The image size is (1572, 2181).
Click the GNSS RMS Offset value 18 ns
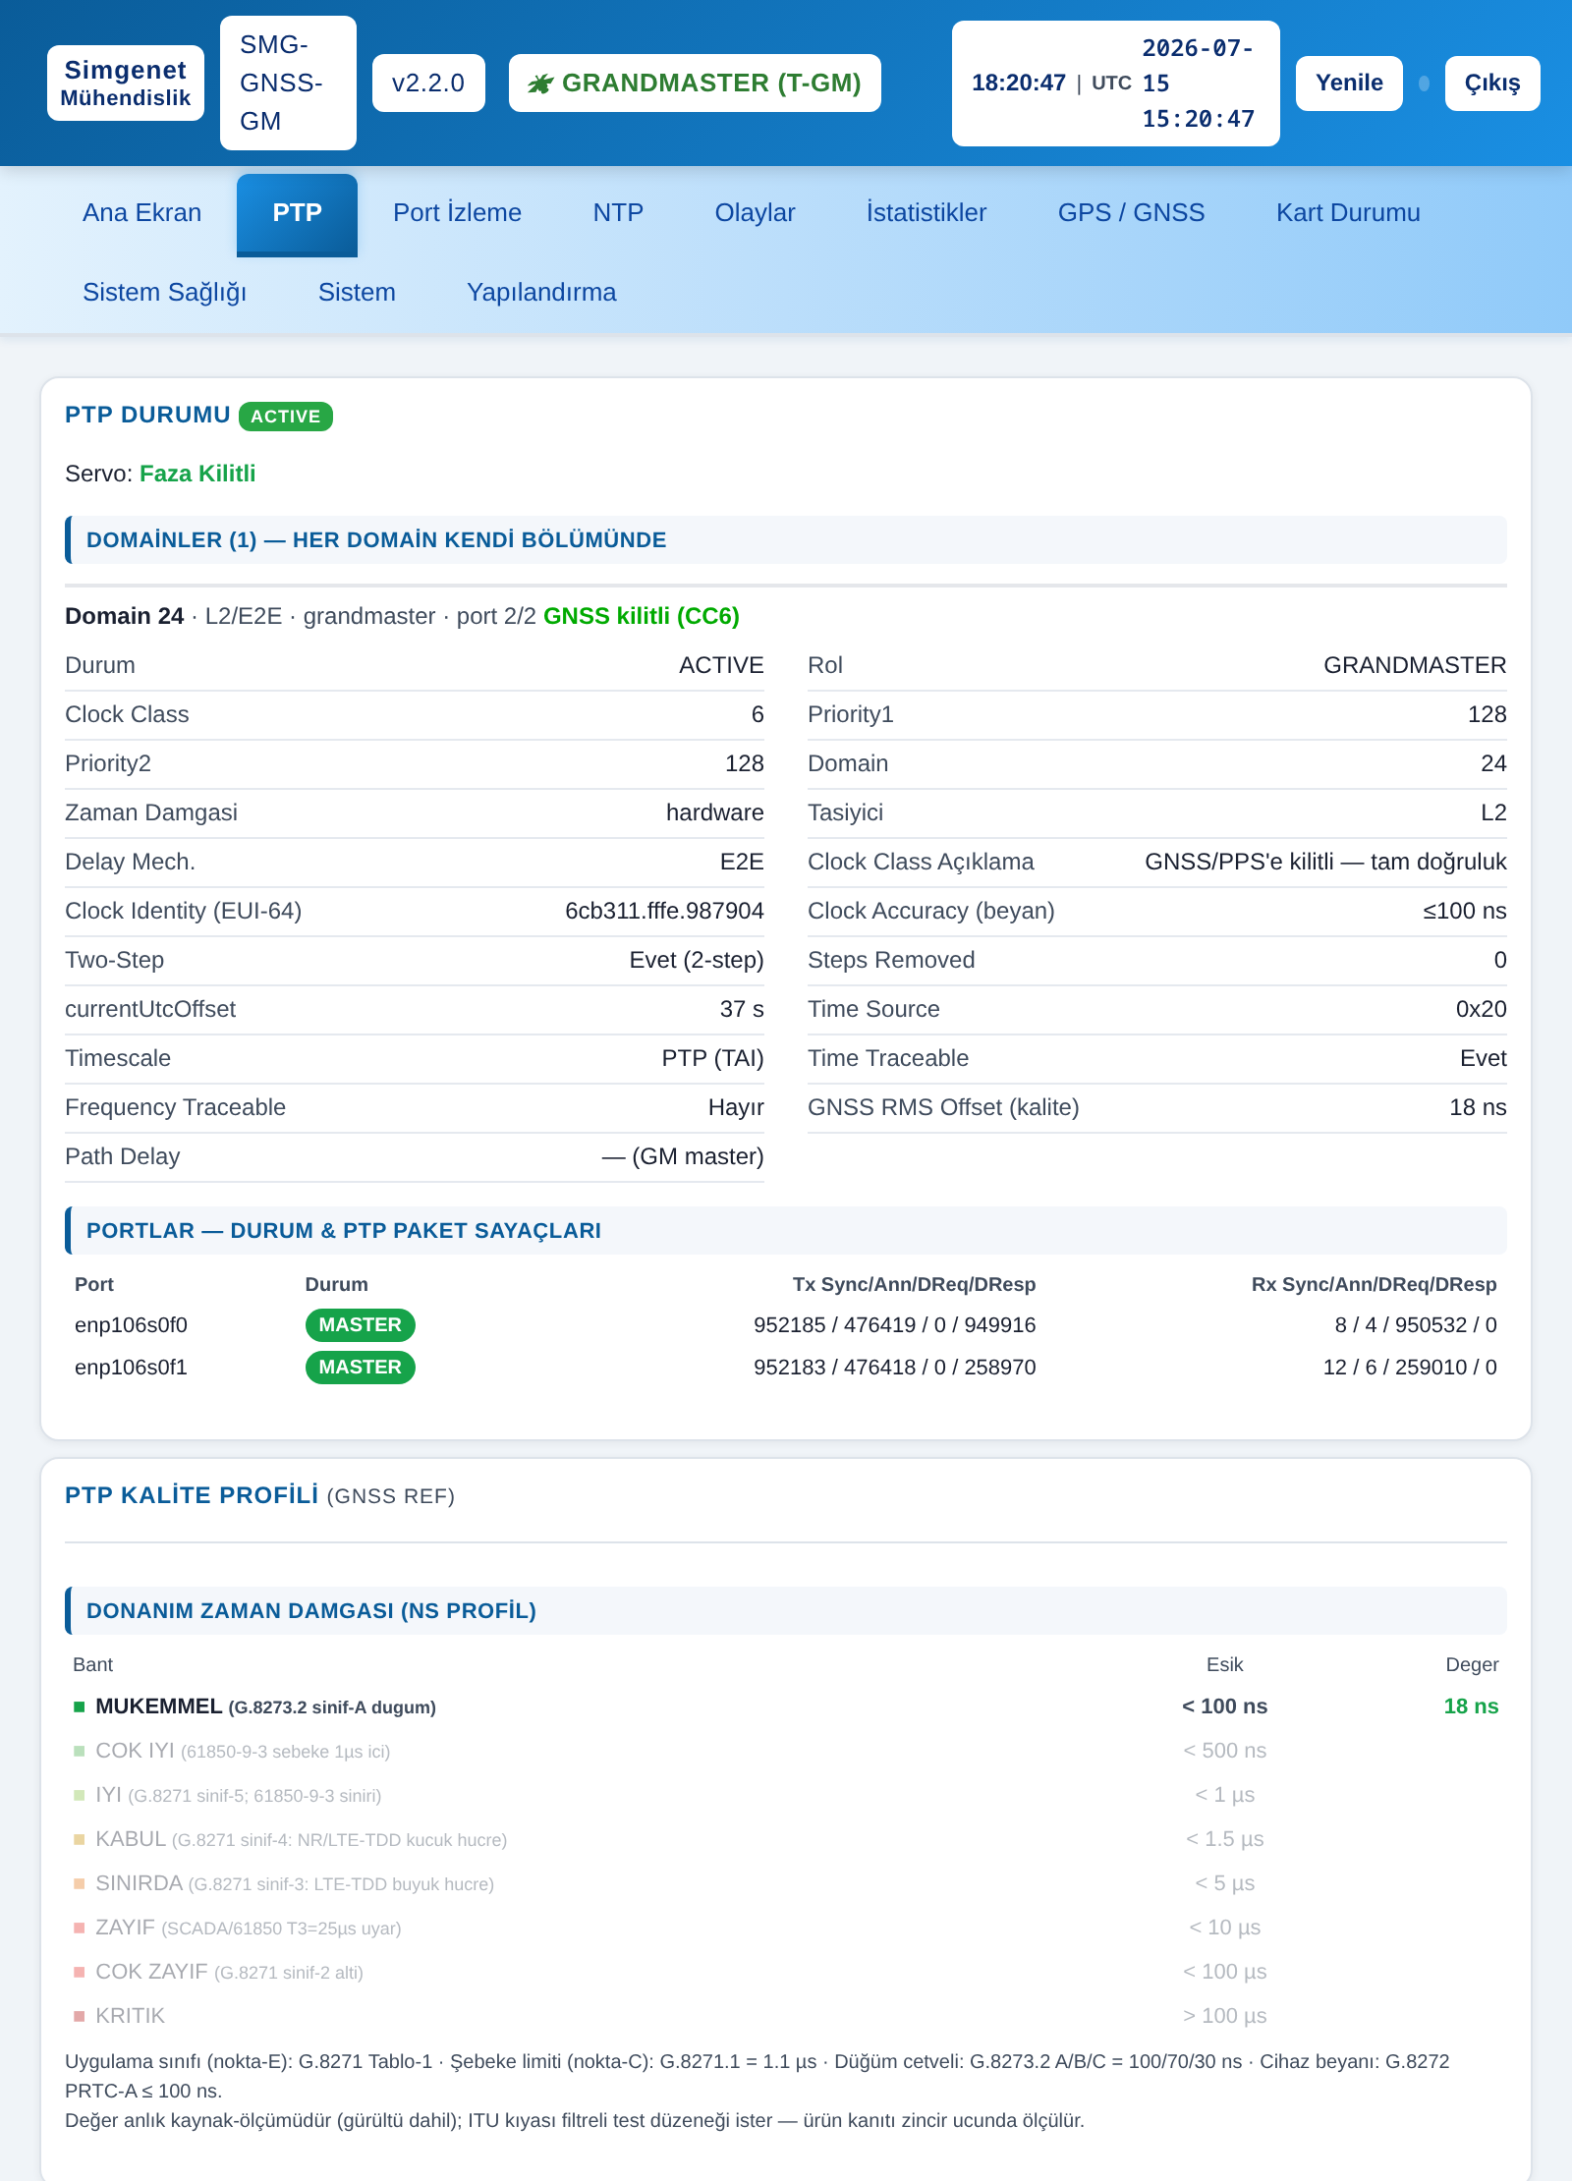[x=1478, y=1107]
